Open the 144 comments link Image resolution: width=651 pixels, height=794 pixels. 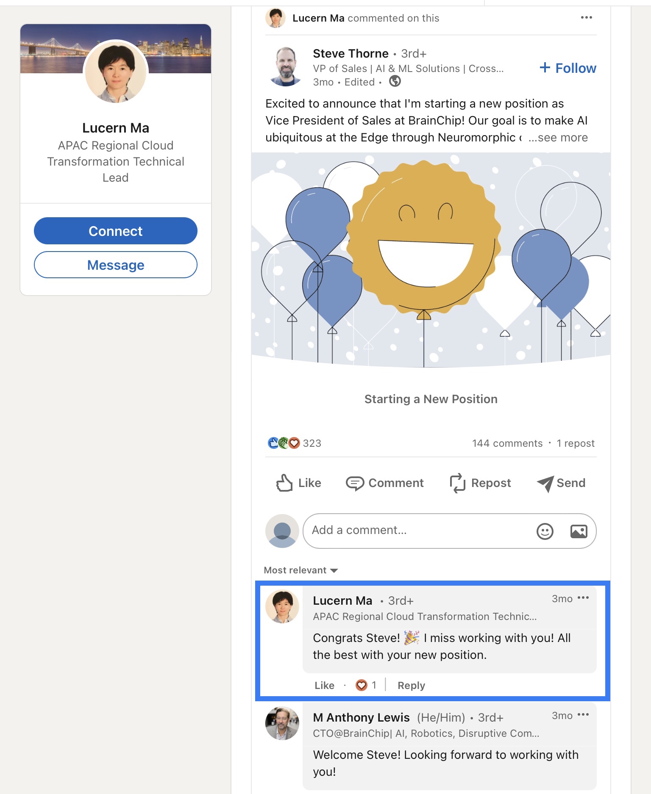(507, 443)
